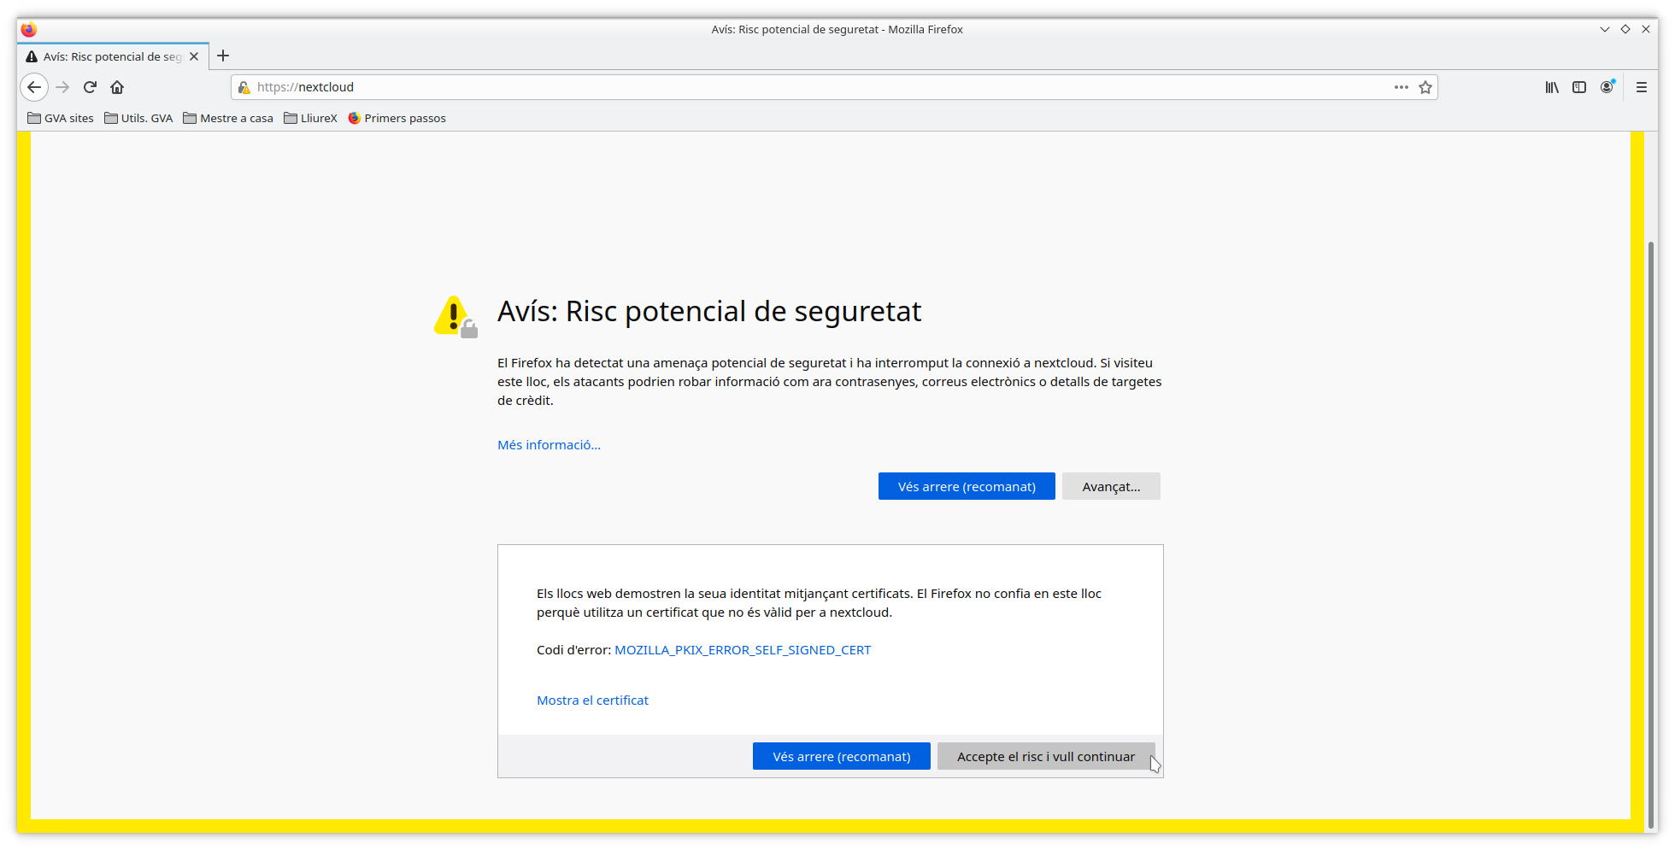Go to the Firefox home page
Screen dimensions: 1675x850
tap(117, 87)
